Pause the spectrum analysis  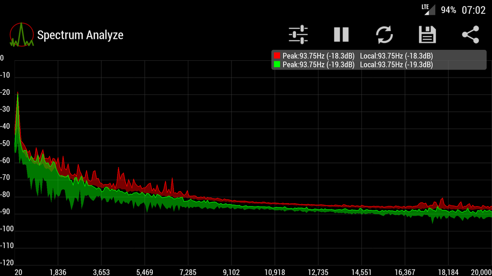coord(341,34)
